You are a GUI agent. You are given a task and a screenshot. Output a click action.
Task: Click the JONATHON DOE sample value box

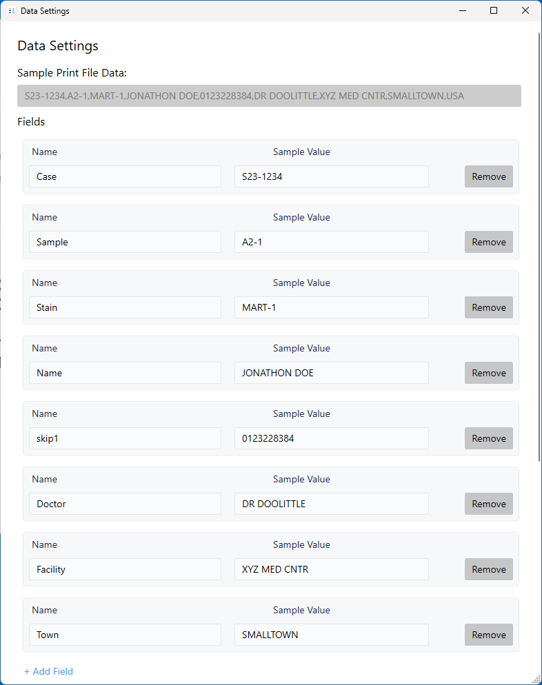[x=331, y=373]
